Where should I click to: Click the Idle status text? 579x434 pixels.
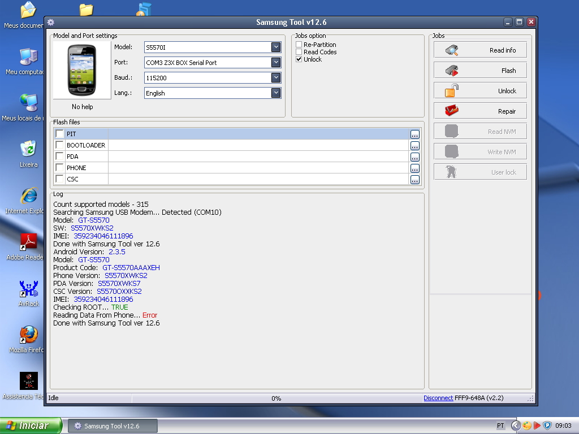pyautogui.click(x=53, y=398)
